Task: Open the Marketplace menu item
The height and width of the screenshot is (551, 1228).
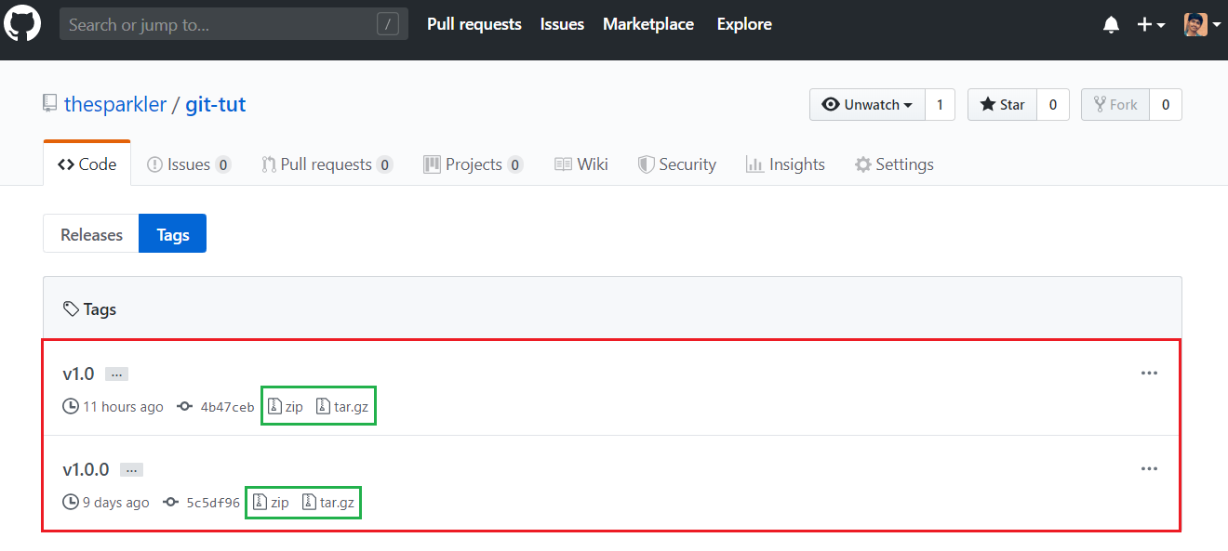Action: [x=648, y=23]
